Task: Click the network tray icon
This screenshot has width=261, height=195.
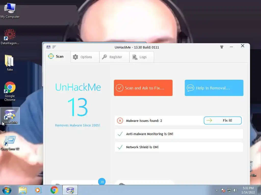Action: pyautogui.click(x=229, y=190)
